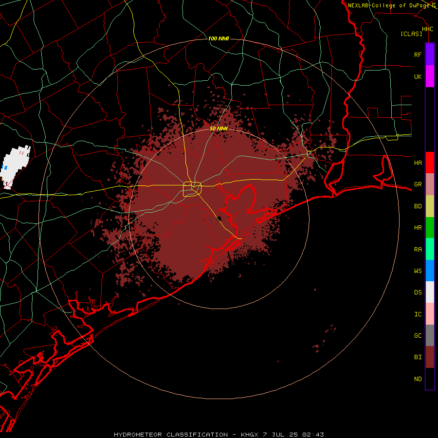Pick the WS blue legend swatch
Image resolution: width=438 pixels, height=438 pixels.
point(430,271)
